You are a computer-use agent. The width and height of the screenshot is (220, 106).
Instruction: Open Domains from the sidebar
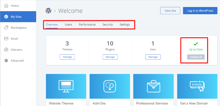[x=18, y=50]
